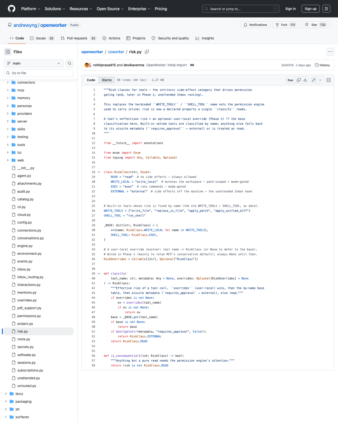Open the openworker breadcrumb link

tap(92, 52)
